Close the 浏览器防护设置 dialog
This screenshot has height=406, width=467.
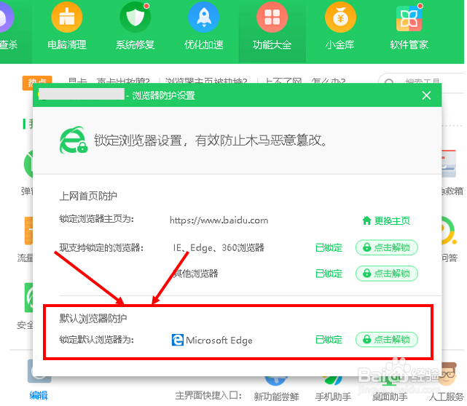pos(426,95)
